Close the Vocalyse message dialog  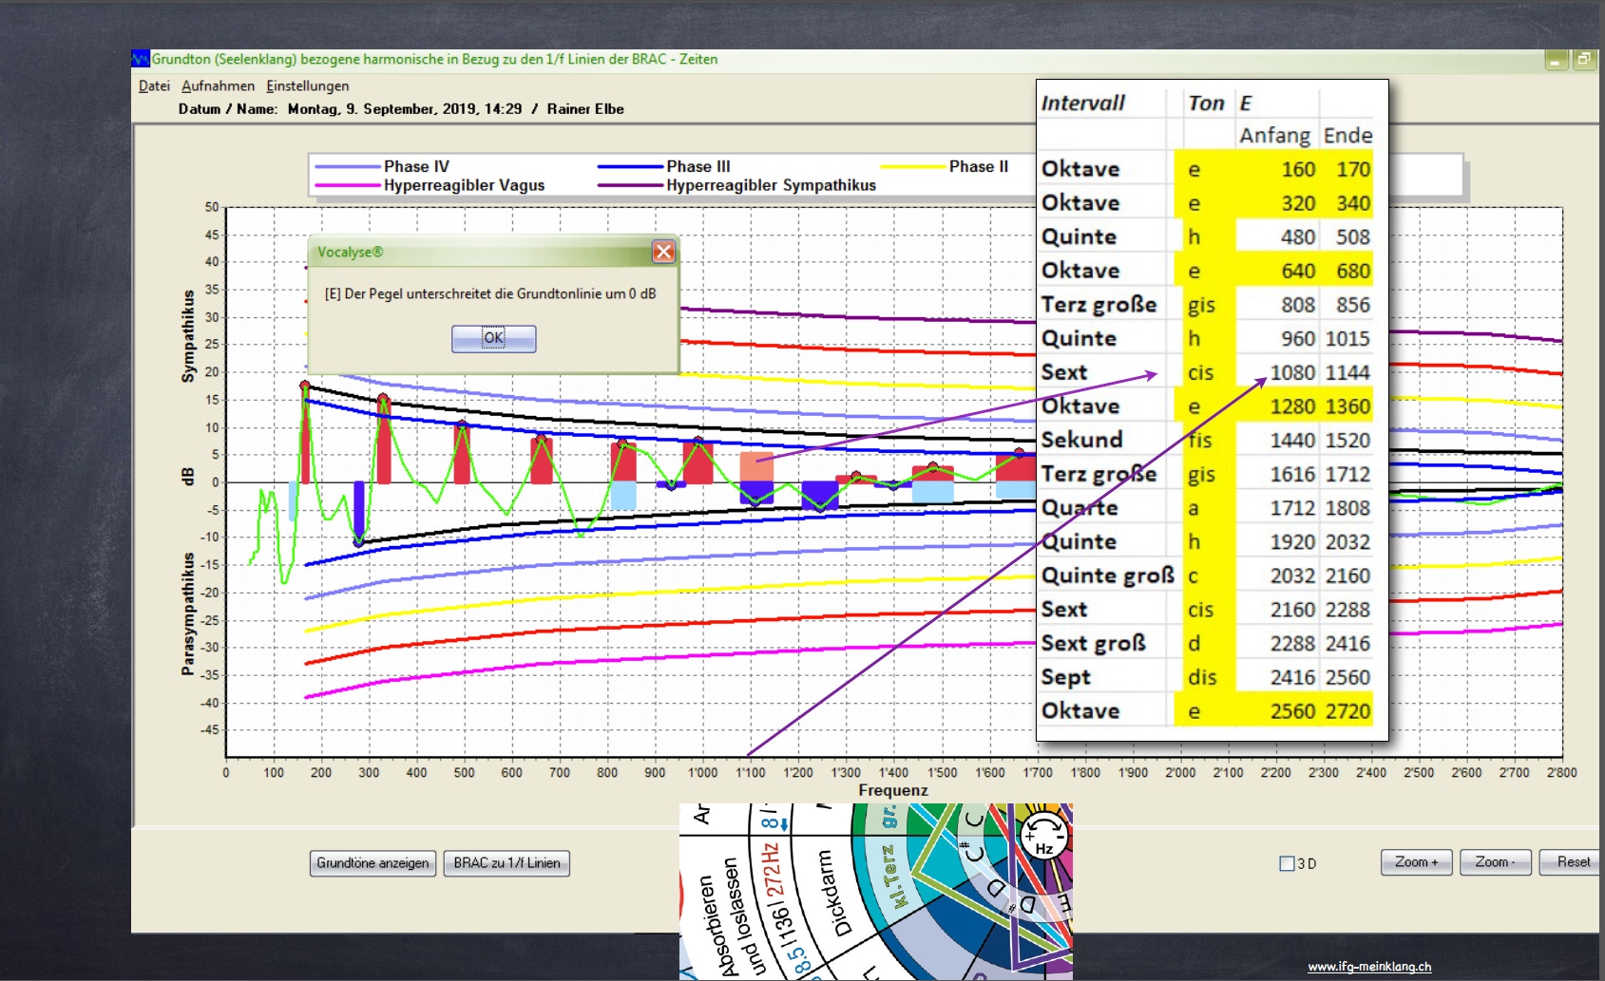[663, 252]
